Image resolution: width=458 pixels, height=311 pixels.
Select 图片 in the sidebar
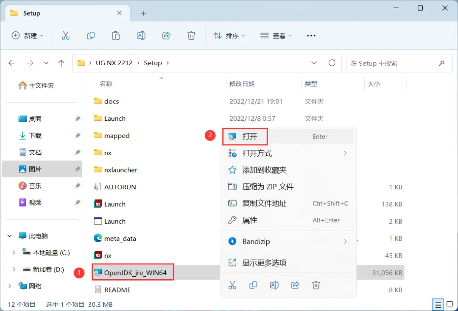(x=42, y=169)
